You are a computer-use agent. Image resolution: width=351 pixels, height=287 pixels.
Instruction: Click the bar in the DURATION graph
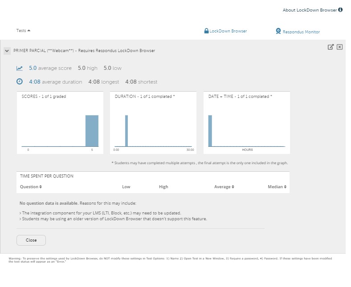(126, 131)
